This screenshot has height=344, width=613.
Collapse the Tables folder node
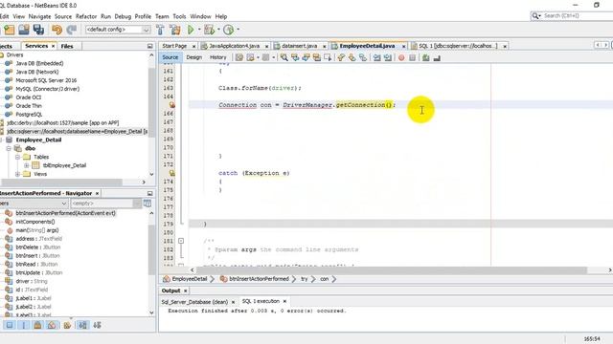17,157
